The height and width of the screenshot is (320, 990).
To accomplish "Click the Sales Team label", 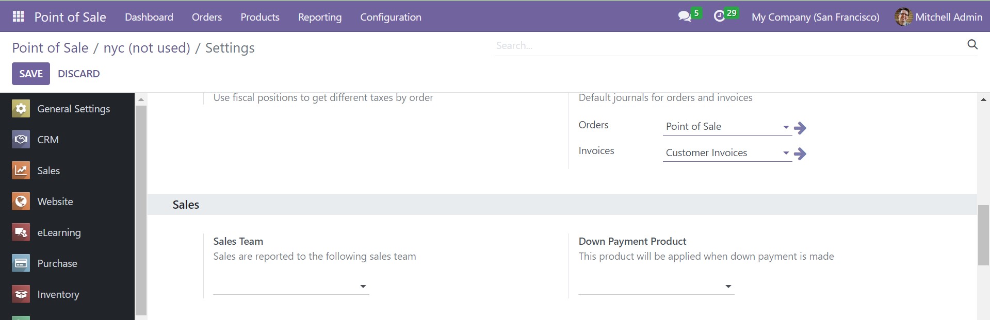I will point(238,241).
